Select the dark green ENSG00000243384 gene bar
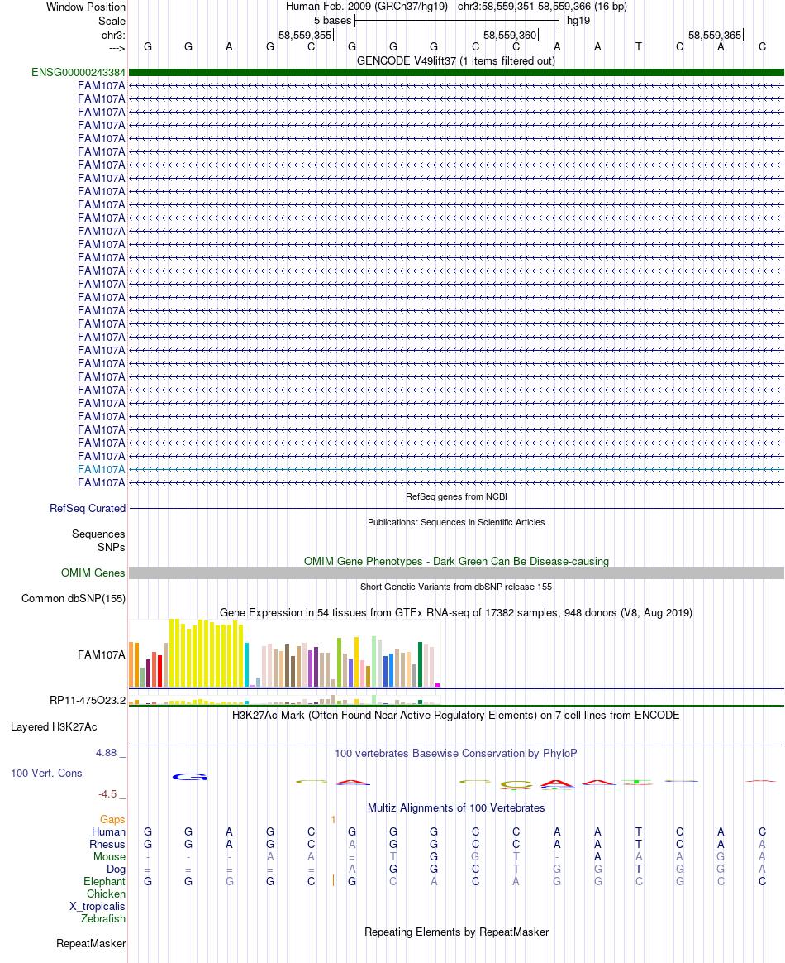This screenshot has width=785, height=963. 456,73
